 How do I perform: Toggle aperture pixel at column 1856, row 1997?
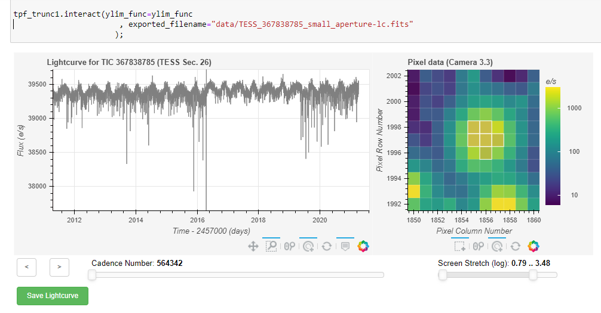(x=486, y=140)
